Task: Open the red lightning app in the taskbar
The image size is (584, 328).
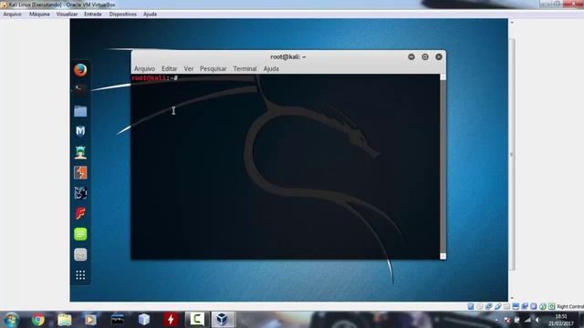Action: 171,320
